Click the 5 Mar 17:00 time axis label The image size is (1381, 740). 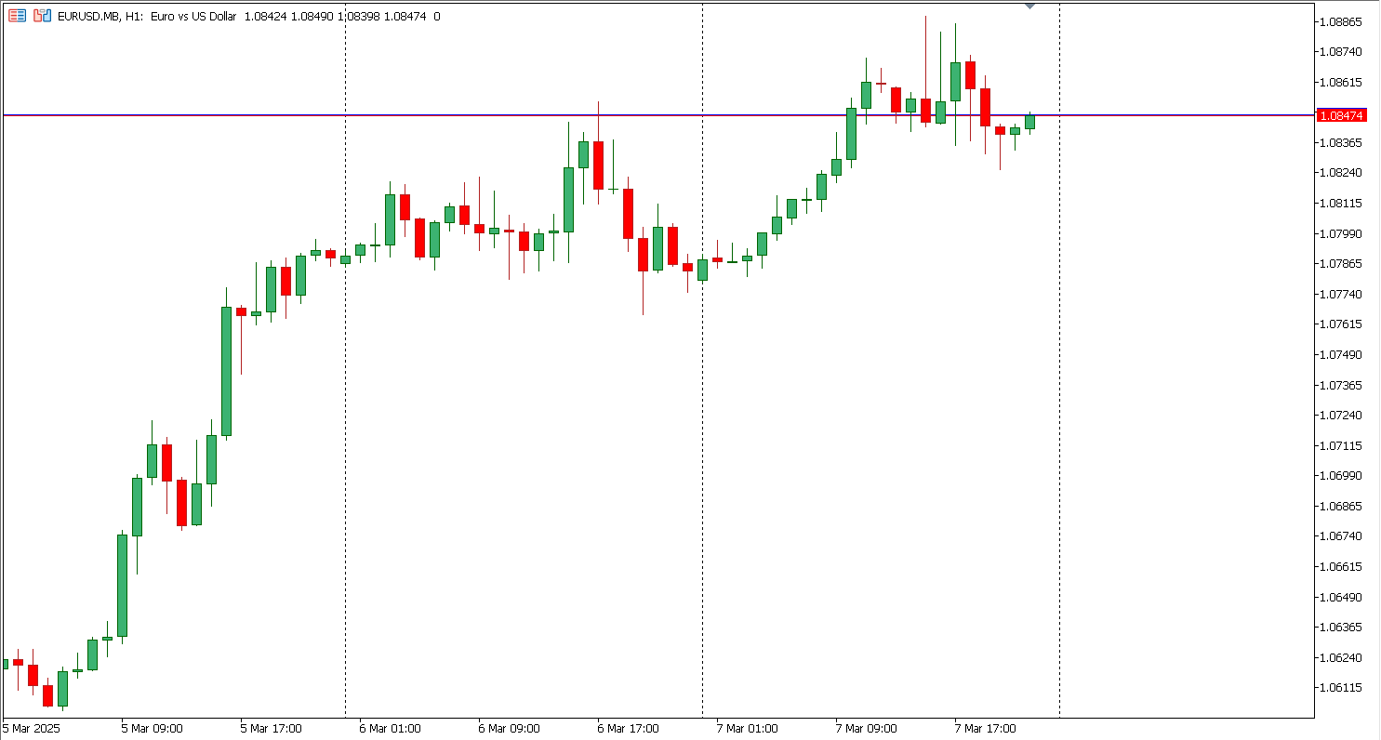[x=271, y=729]
